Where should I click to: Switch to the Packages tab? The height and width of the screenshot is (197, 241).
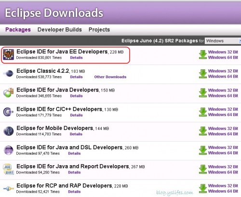point(18,30)
